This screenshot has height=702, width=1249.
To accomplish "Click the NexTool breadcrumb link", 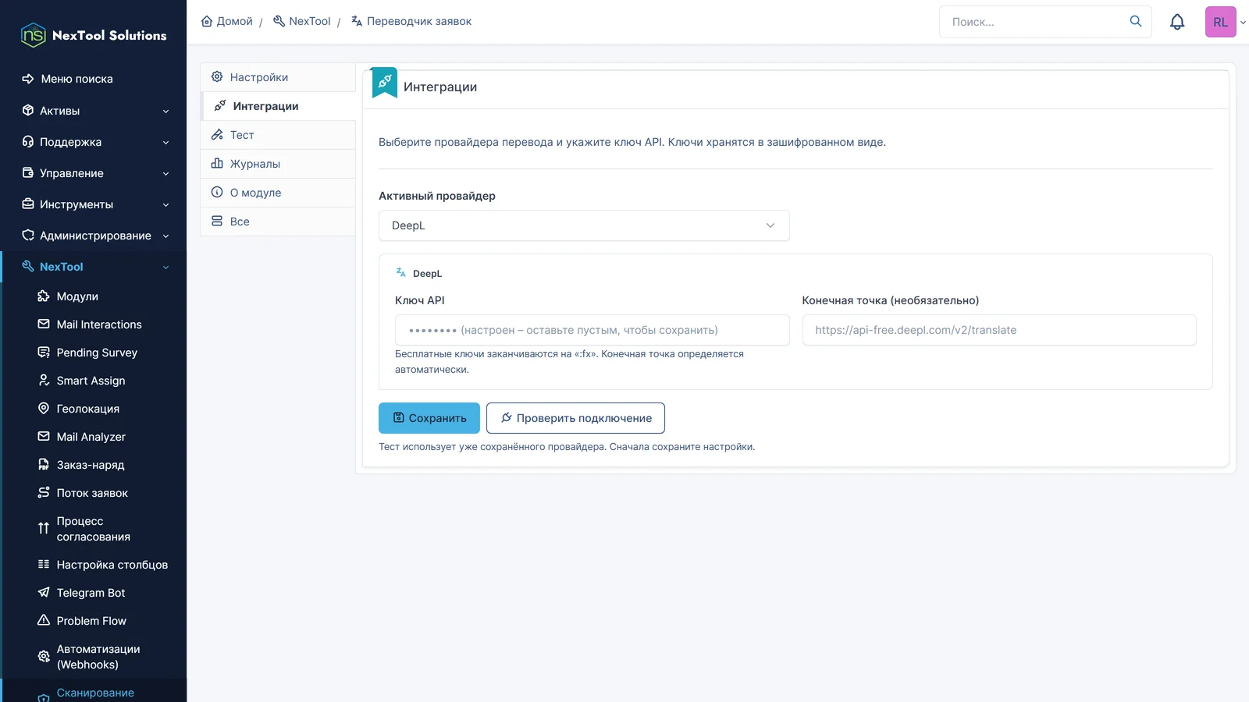I will 302,21.
